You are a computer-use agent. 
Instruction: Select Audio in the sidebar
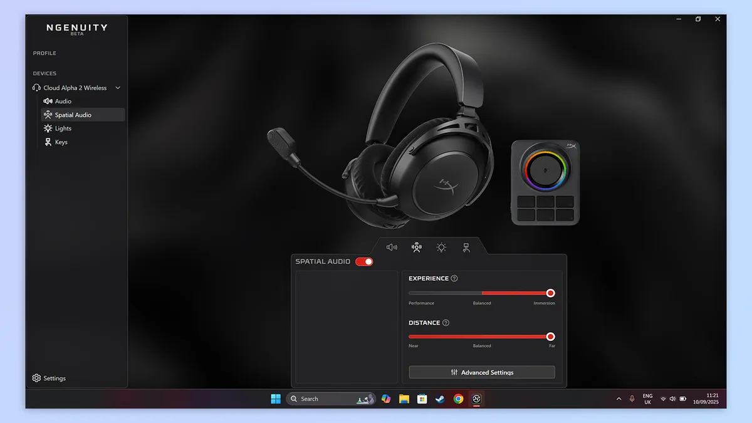pyautogui.click(x=63, y=101)
